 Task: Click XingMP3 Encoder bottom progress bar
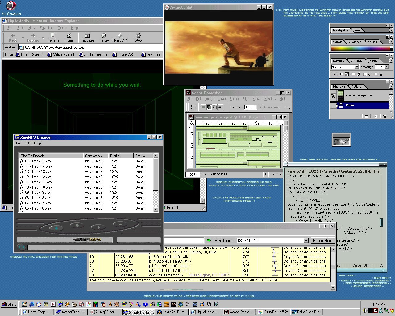(x=94, y=247)
